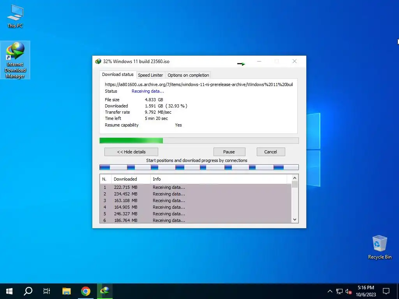Open the Options on completion tab
The width and height of the screenshot is (399, 299).
[x=188, y=75]
